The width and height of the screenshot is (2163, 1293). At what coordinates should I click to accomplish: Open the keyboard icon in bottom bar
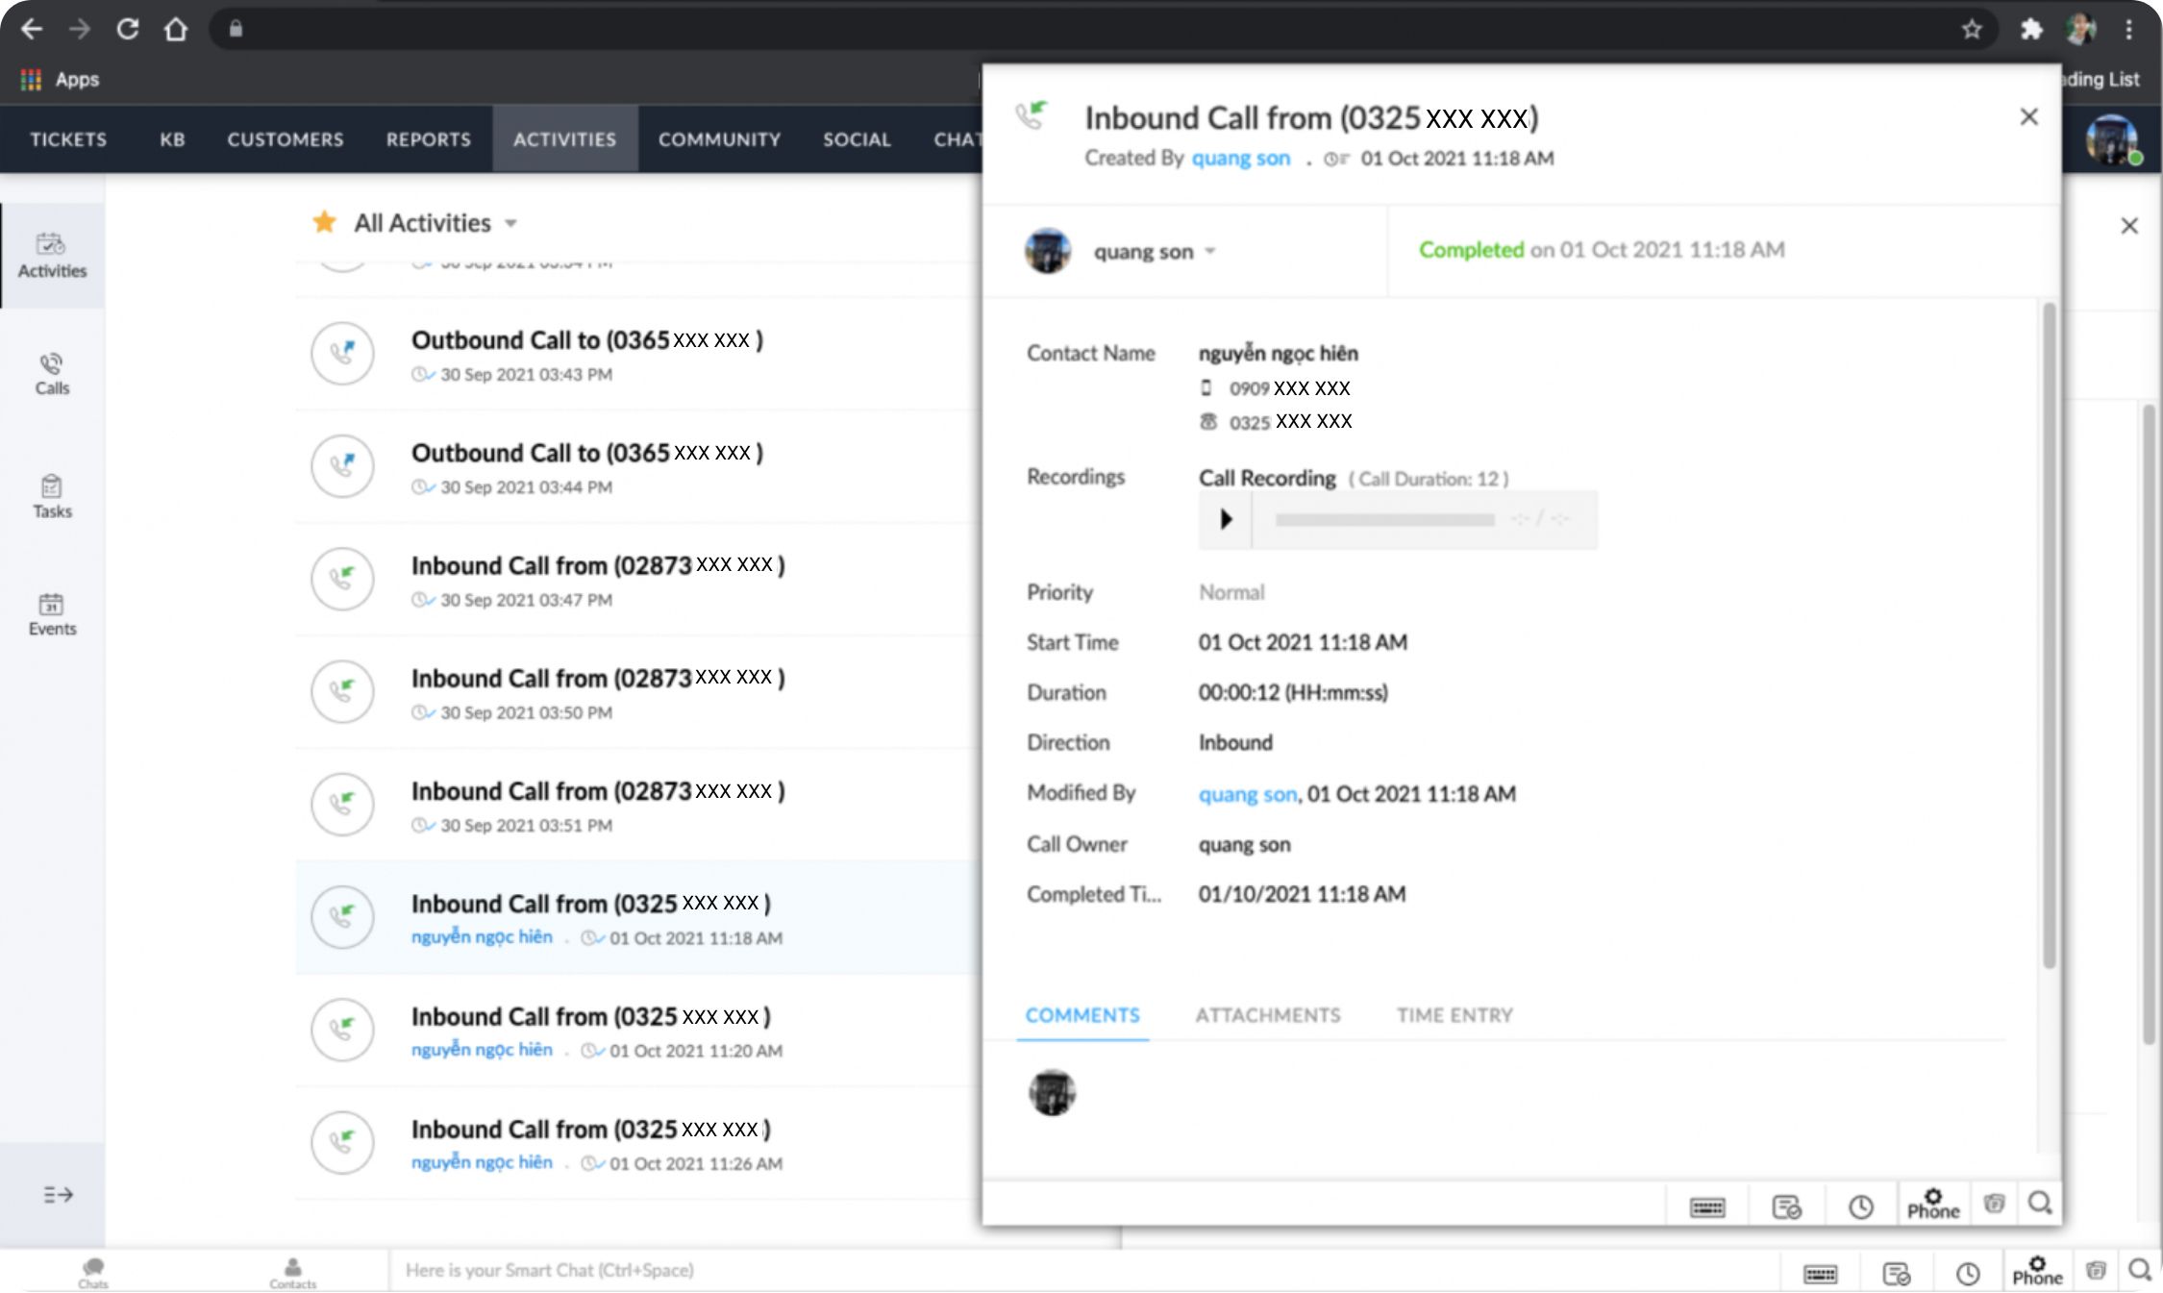tap(1820, 1273)
